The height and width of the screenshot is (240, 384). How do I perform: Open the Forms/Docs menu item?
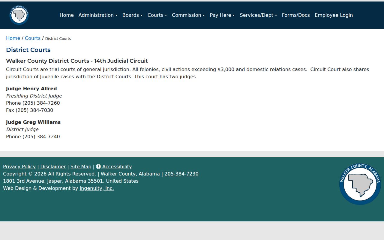click(296, 15)
